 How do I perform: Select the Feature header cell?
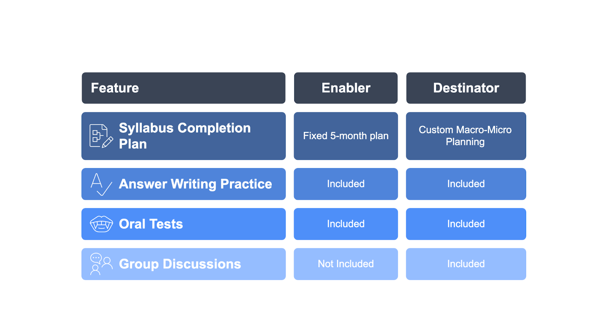point(184,88)
